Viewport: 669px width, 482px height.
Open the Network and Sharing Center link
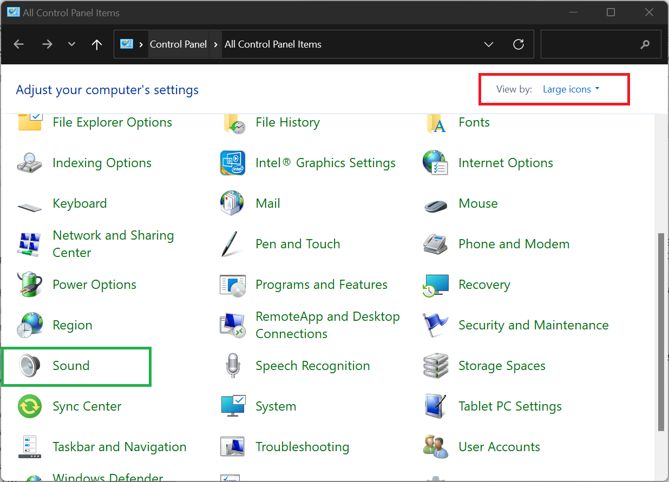coord(113,244)
